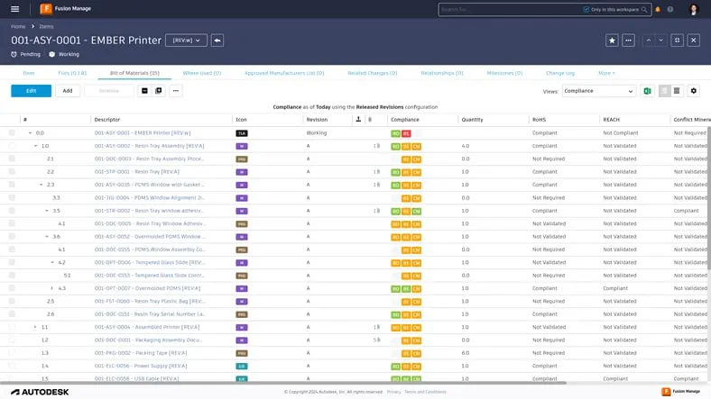The height and width of the screenshot is (399, 711).
Task: Switch to the Files tab
Action: [72, 73]
